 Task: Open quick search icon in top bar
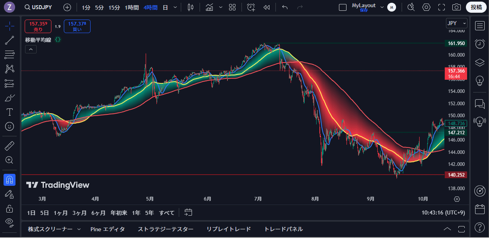tap(411, 7)
